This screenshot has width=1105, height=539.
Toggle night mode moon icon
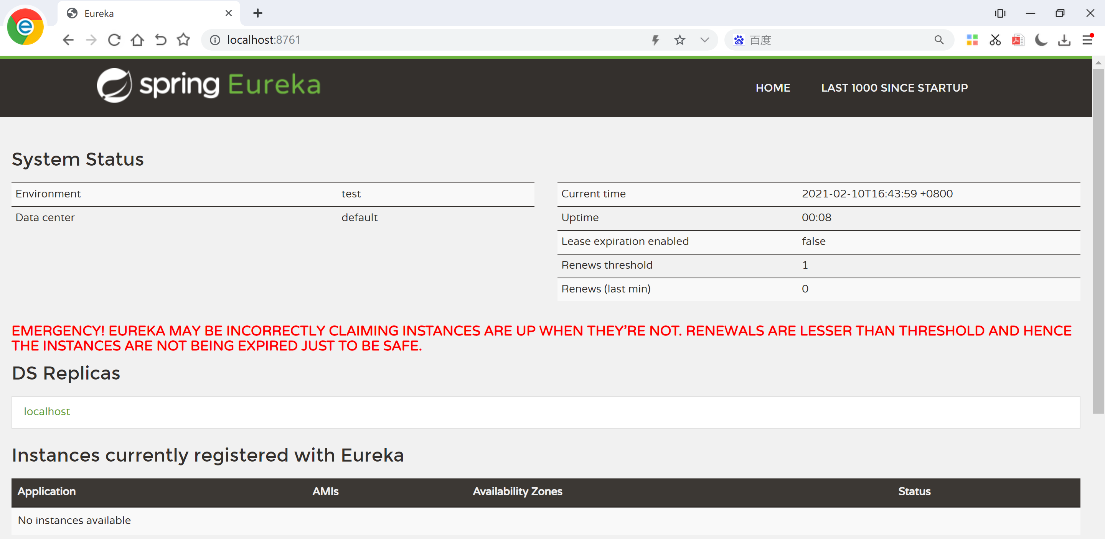click(x=1041, y=40)
